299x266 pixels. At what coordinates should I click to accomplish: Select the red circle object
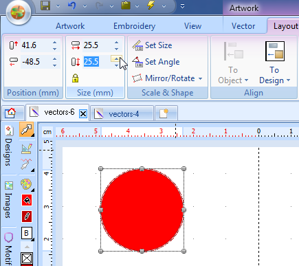point(142,210)
